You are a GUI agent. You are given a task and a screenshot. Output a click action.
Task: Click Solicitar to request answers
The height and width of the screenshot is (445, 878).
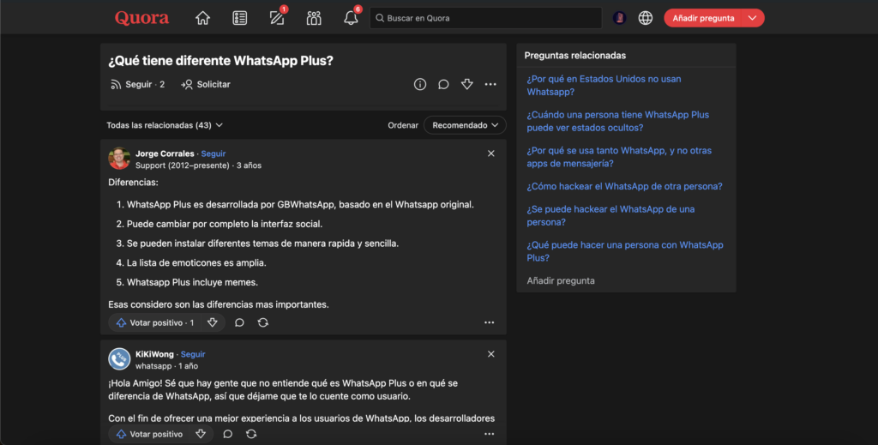coord(206,84)
